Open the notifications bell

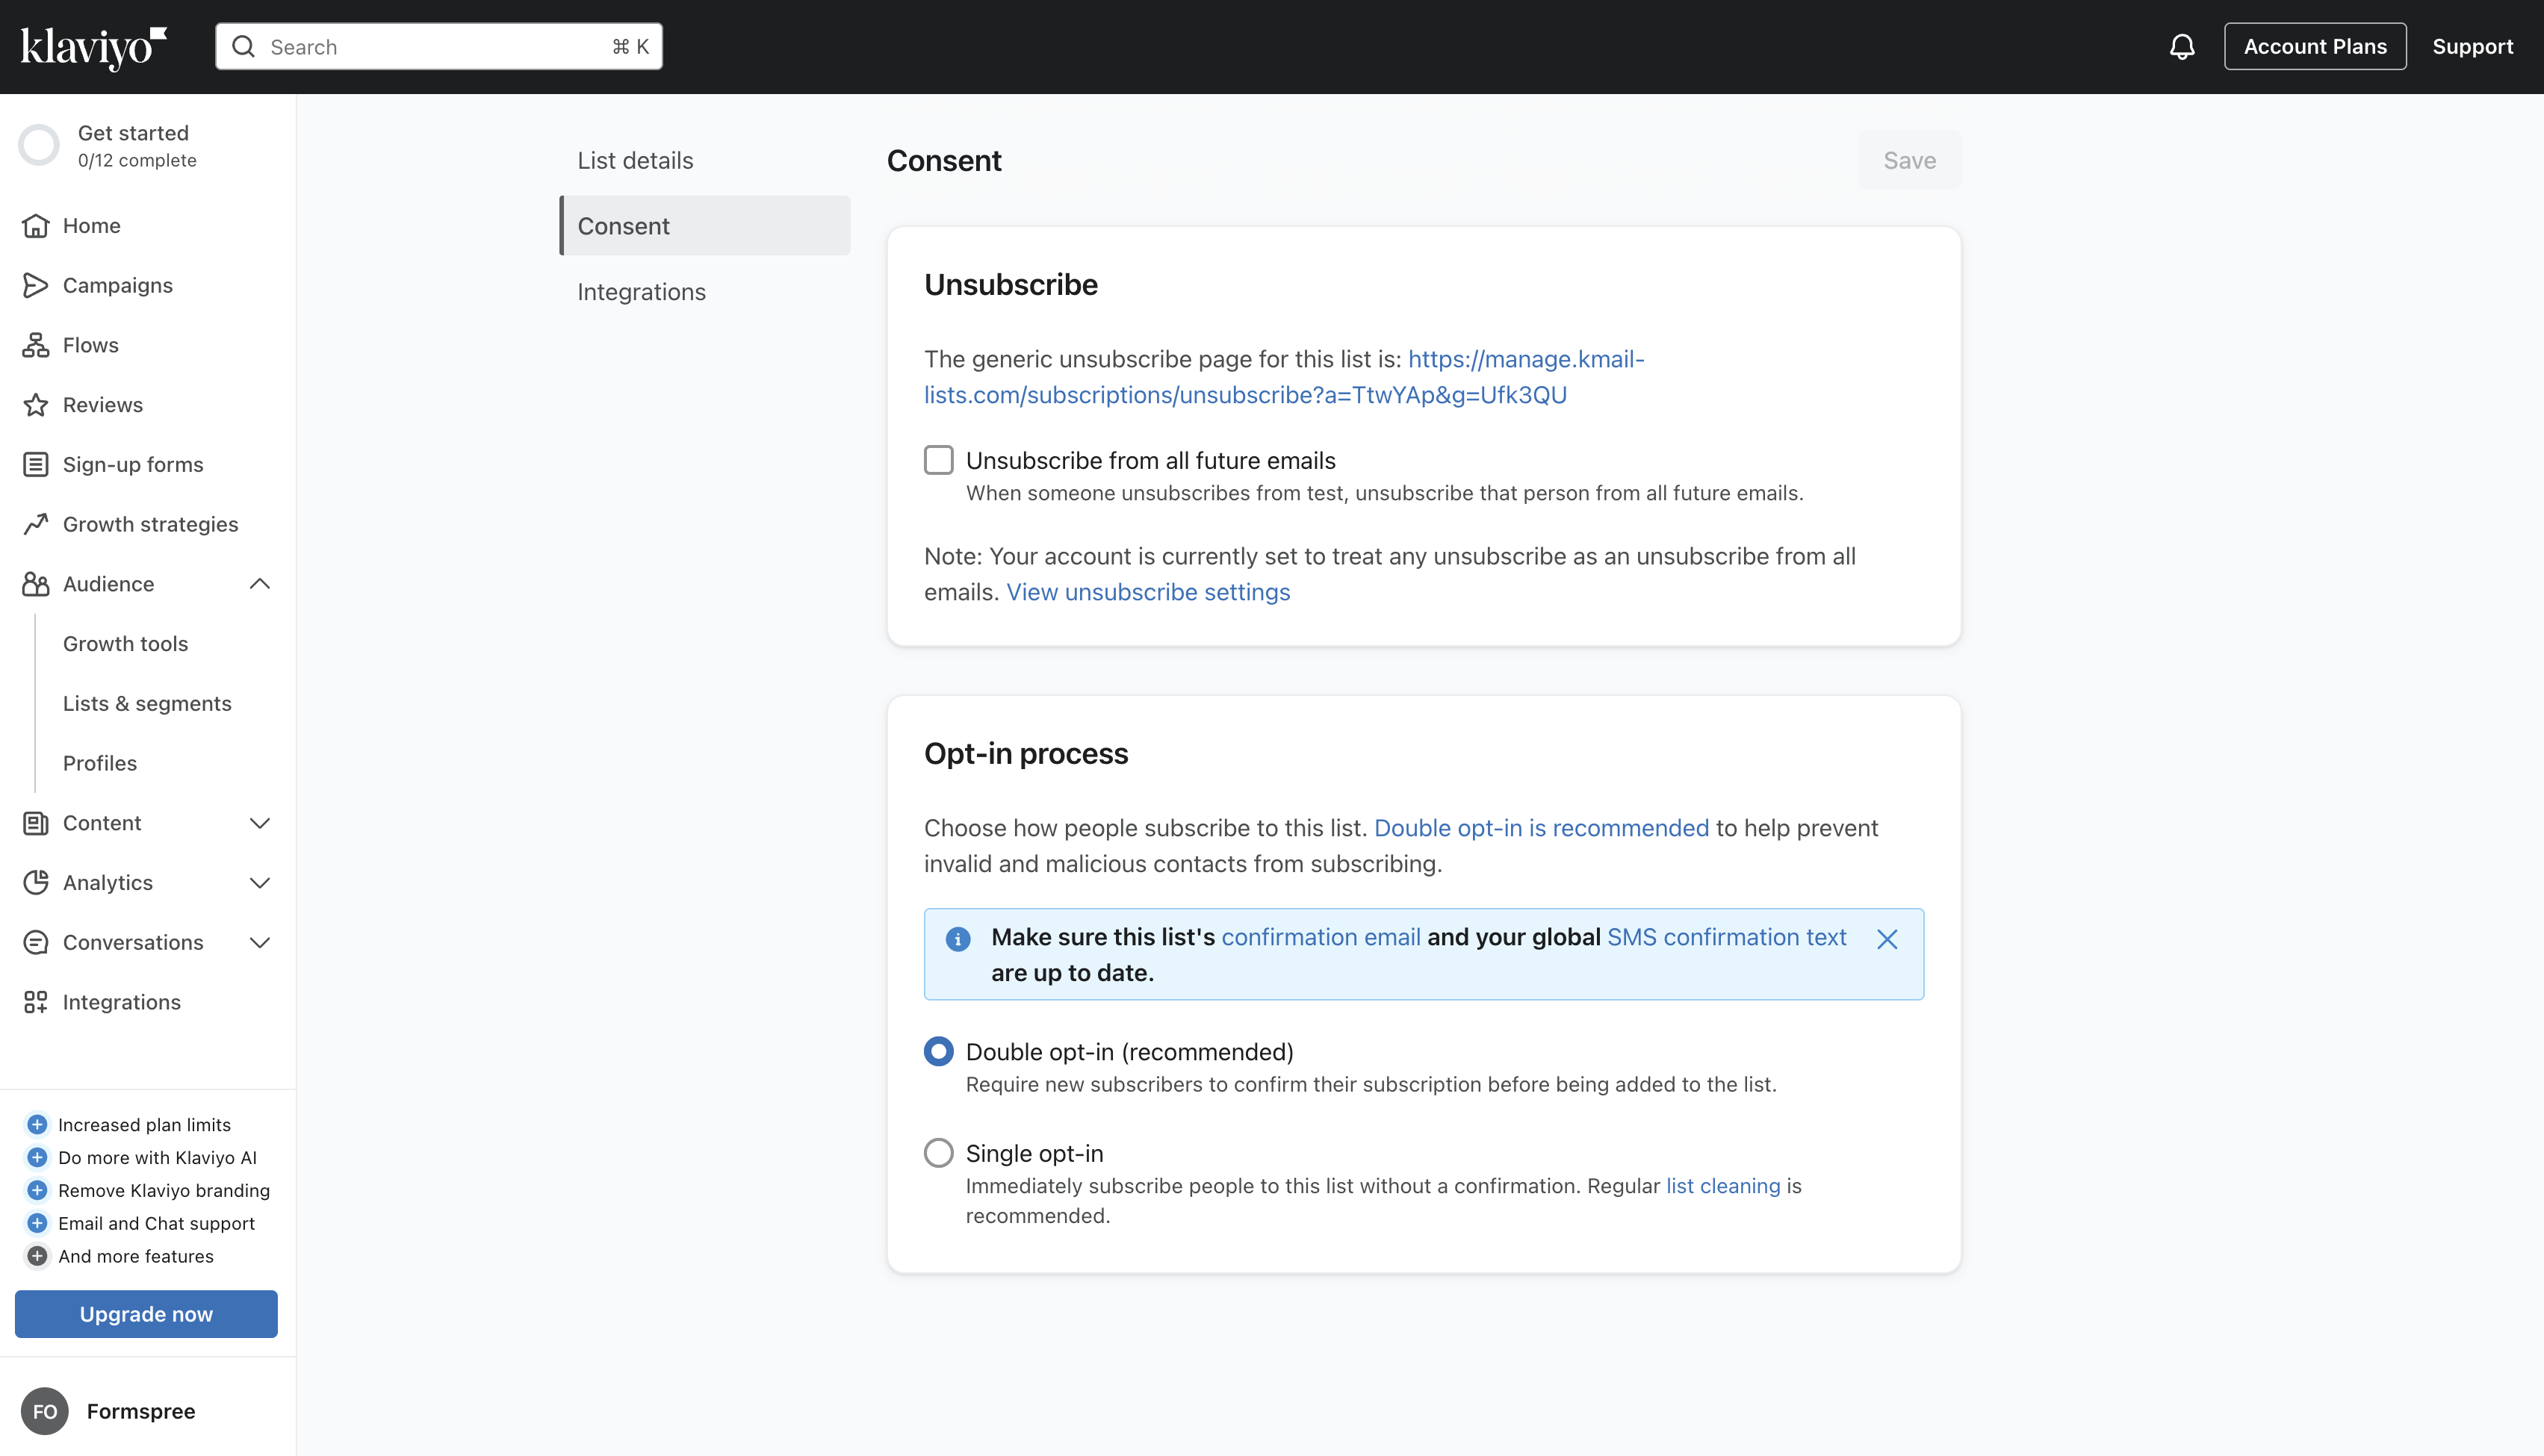click(2182, 46)
